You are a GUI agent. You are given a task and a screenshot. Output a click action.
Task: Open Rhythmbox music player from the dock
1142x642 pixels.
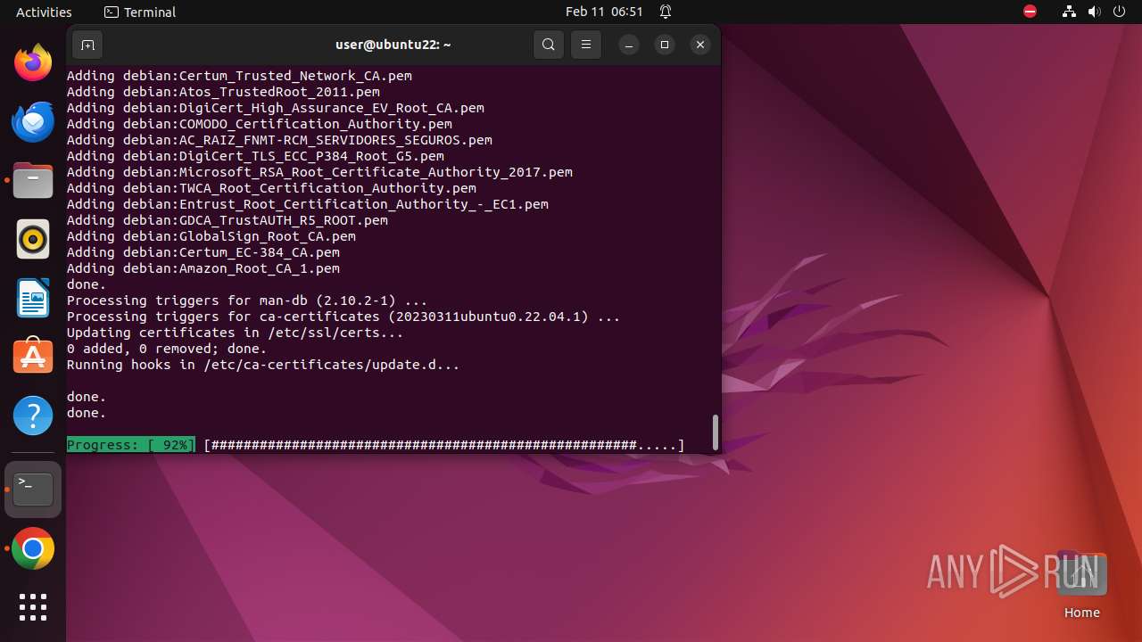[33, 239]
